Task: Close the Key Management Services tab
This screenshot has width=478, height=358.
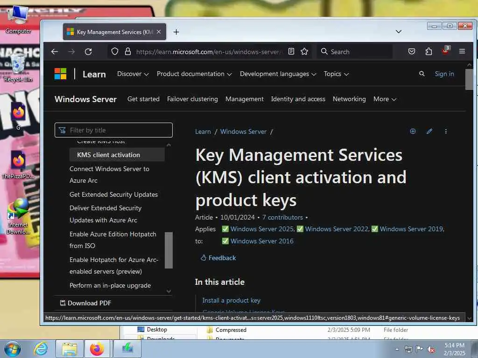Action: 159,32
